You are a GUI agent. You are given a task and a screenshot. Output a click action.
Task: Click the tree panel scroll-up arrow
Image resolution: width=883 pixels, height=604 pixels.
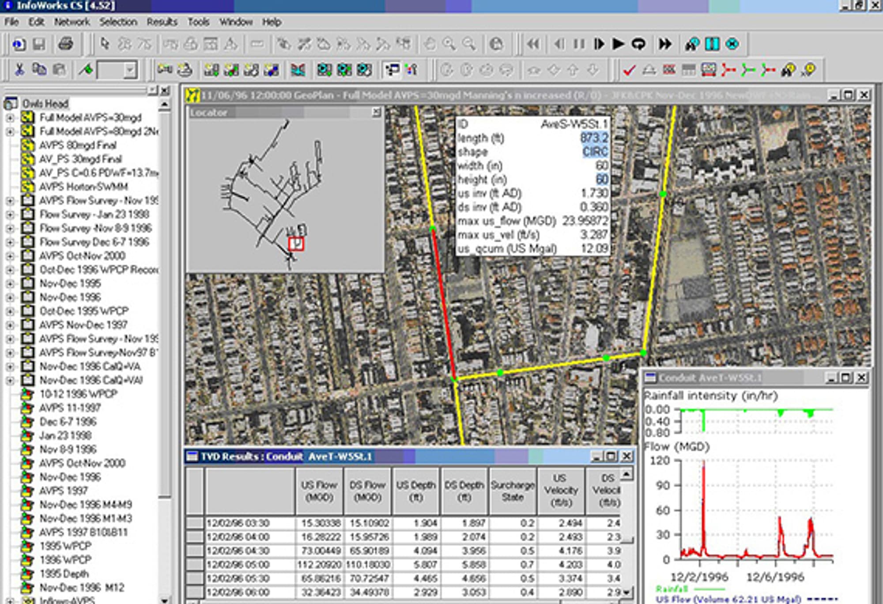(164, 105)
